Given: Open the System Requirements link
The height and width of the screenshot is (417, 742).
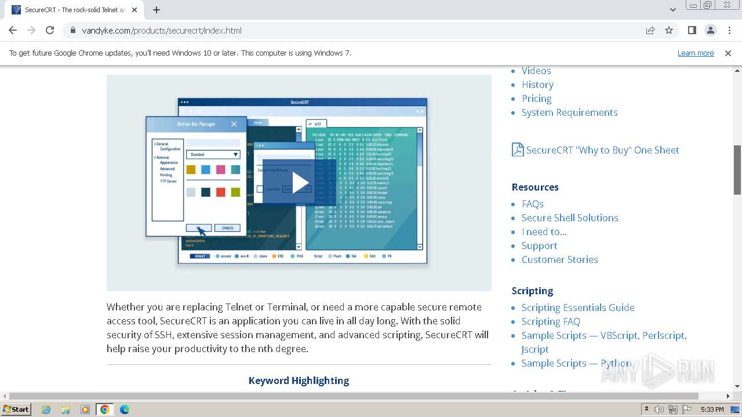Looking at the screenshot, I should point(569,112).
